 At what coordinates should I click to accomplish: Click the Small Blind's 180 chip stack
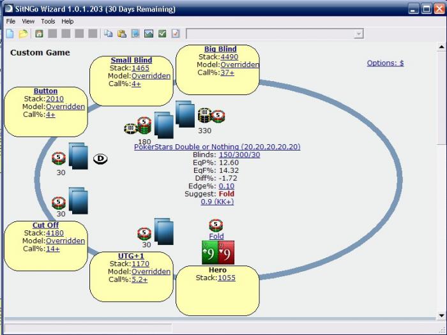click(x=138, y=126)
